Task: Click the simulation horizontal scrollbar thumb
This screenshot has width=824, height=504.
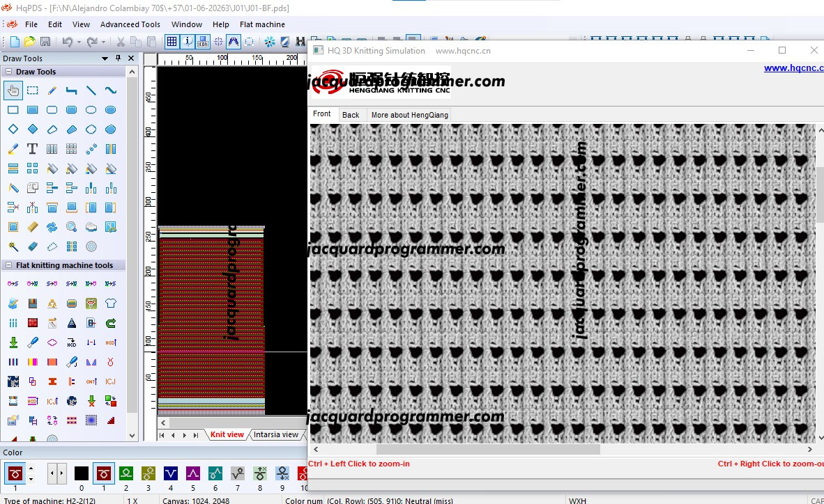Action: click(488, 450)
